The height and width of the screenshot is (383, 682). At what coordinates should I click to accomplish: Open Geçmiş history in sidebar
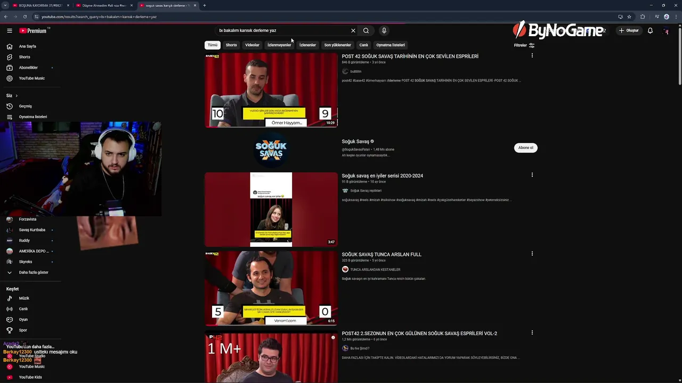click(x=26, y=106)
